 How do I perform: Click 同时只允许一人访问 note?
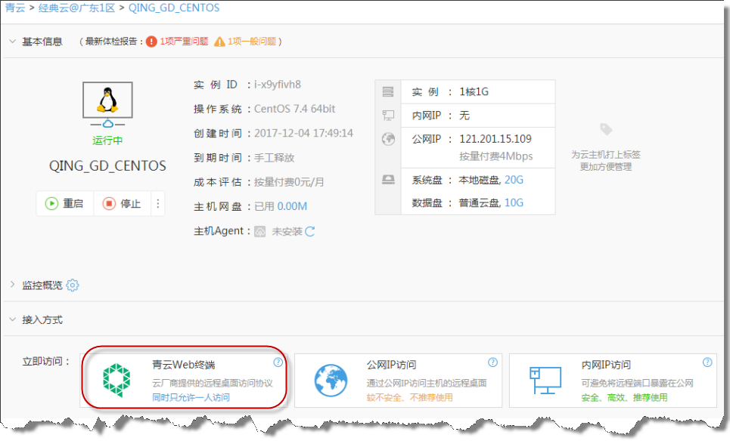(191, 397)
